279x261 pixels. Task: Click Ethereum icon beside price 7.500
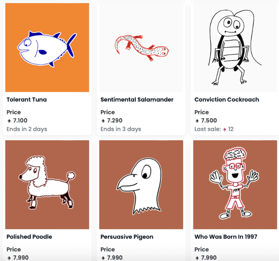(x=197, y=121)
